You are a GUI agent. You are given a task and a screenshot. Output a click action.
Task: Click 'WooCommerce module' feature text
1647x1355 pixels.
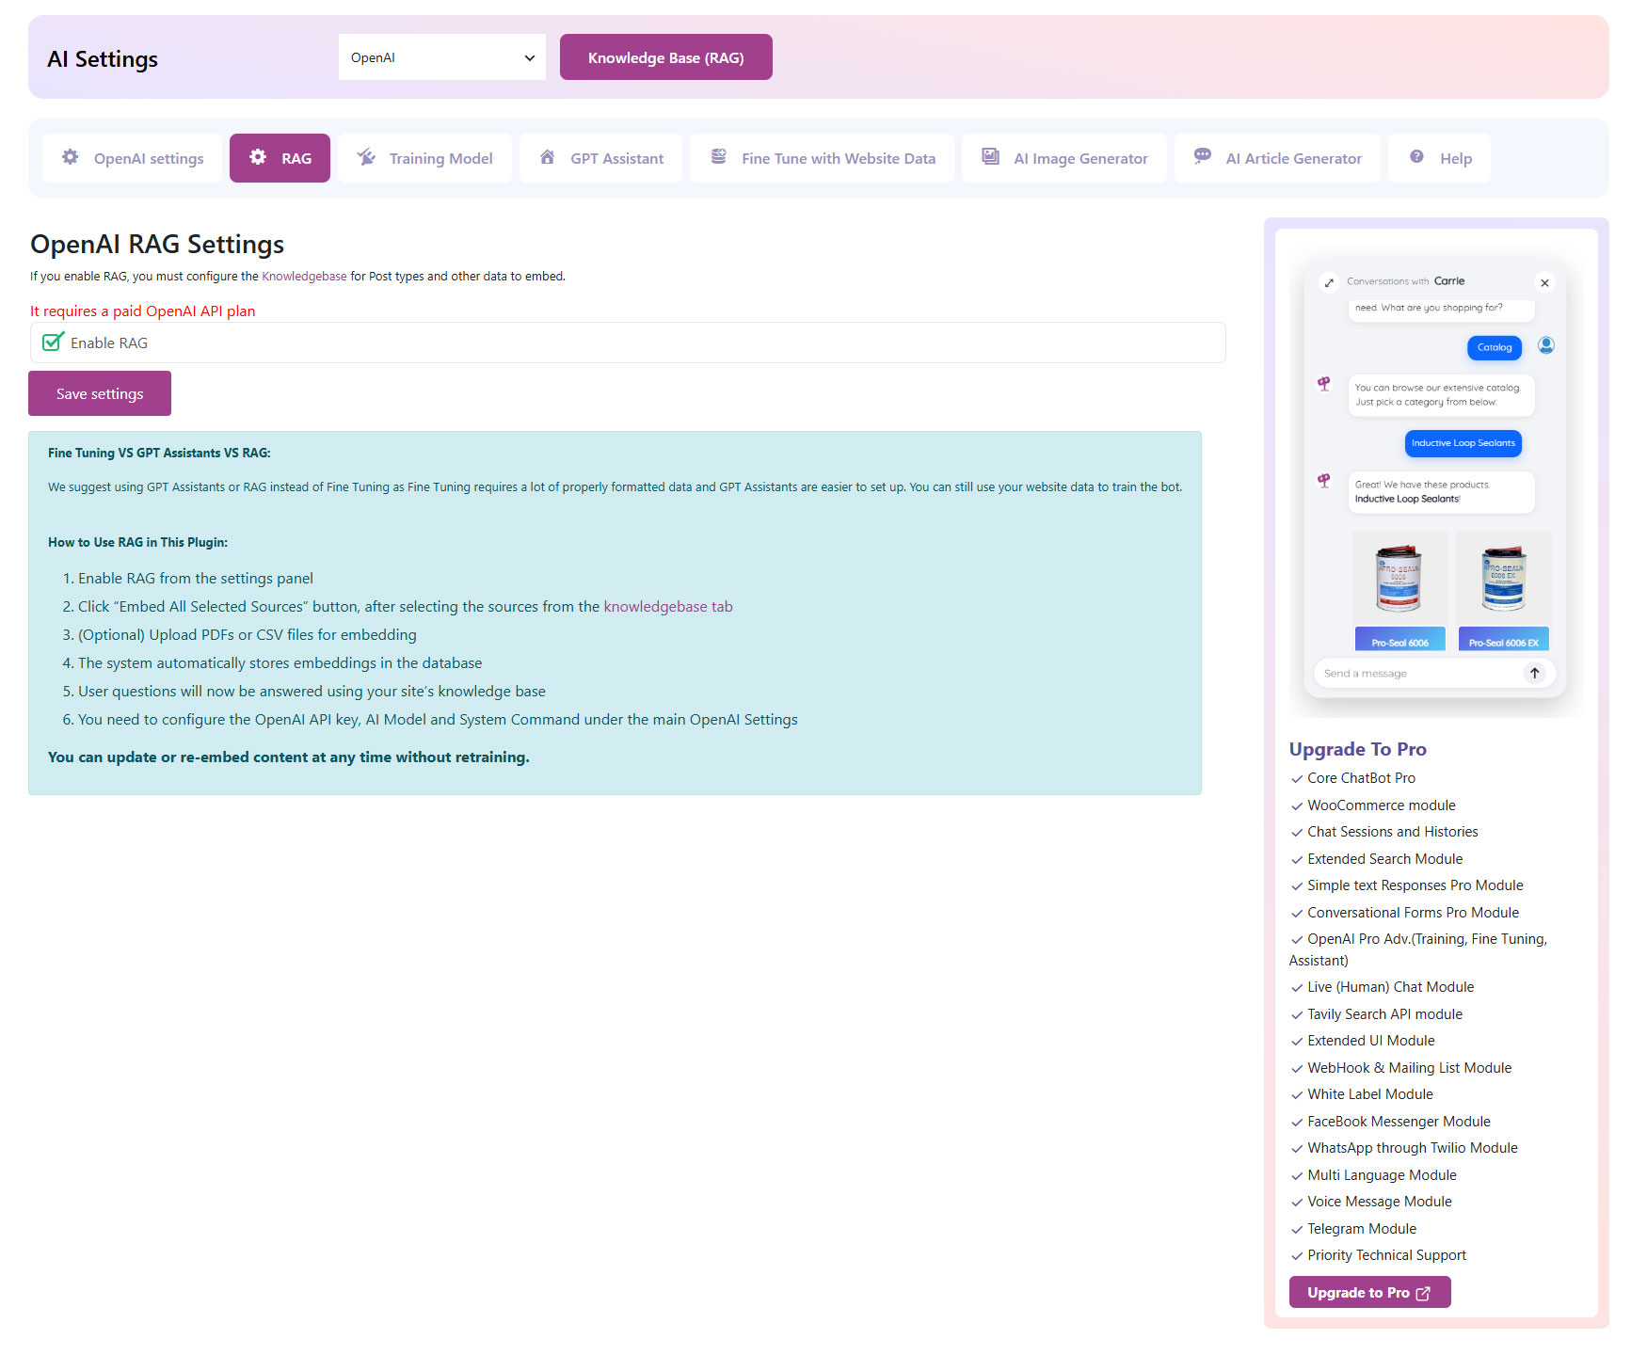[x=1381, y=805]
